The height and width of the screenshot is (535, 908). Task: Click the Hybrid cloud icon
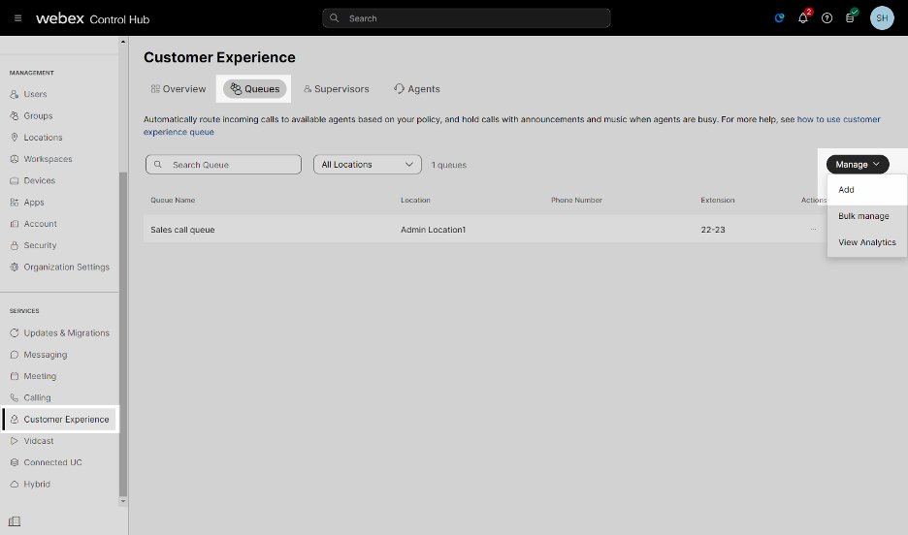coord(15,484)
